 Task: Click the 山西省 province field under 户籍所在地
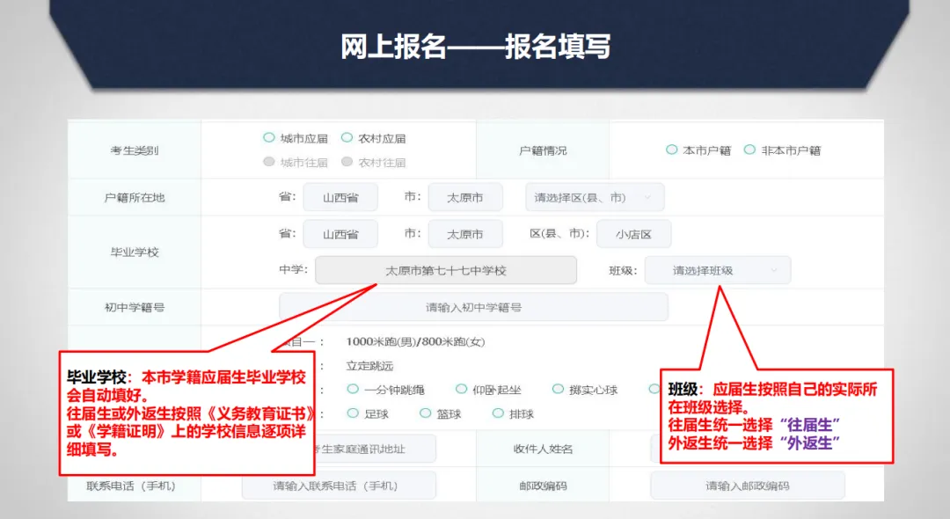click(340, 197)
